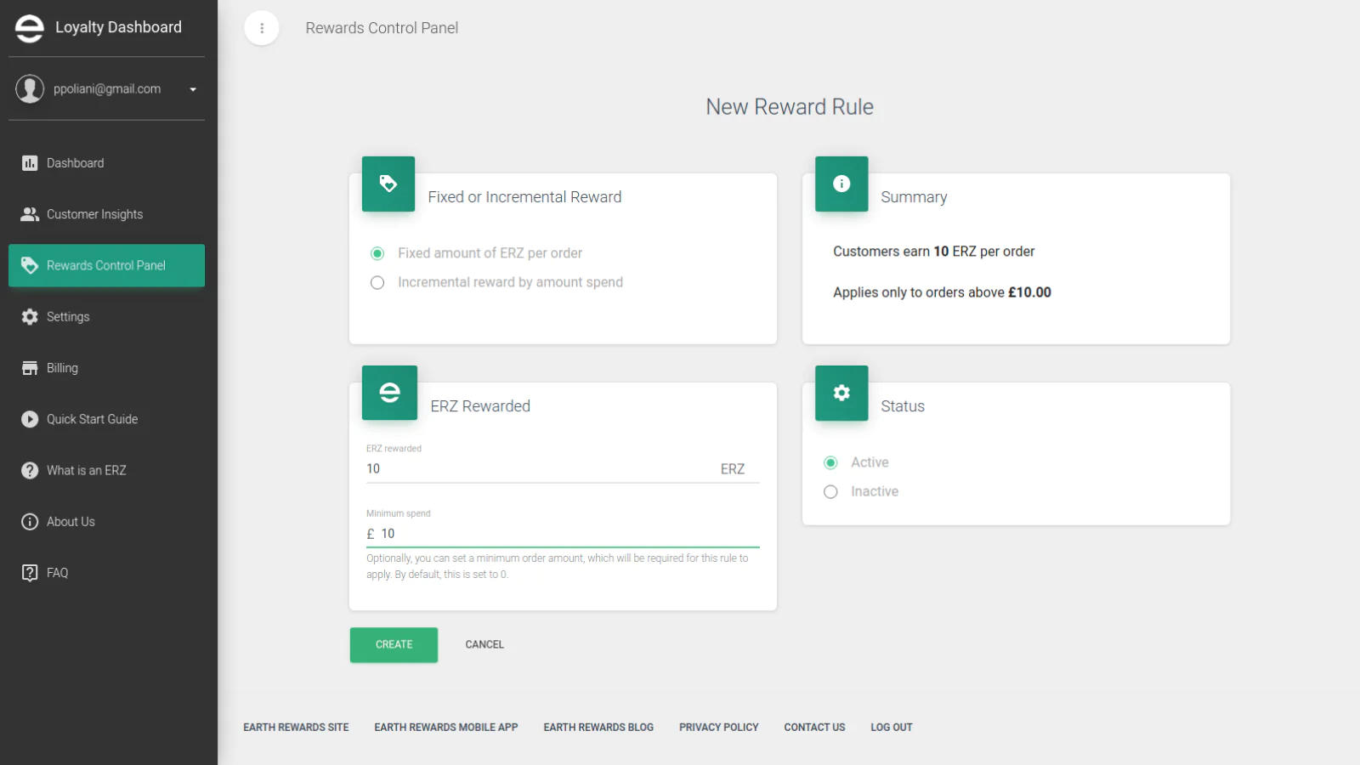Screen dimensions: 1360x765
Task: Select Fixed amount of ERZ per order
Action: point(377,253)
